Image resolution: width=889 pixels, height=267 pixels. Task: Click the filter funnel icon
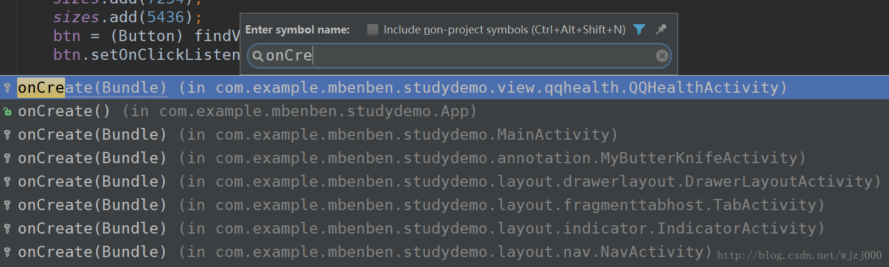click(x=639, y=29)
